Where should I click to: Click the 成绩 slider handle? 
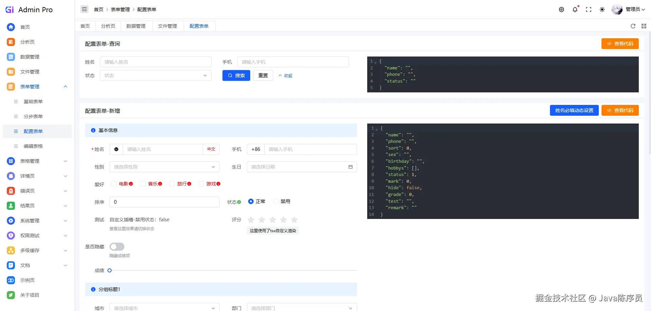click(110, 270)
